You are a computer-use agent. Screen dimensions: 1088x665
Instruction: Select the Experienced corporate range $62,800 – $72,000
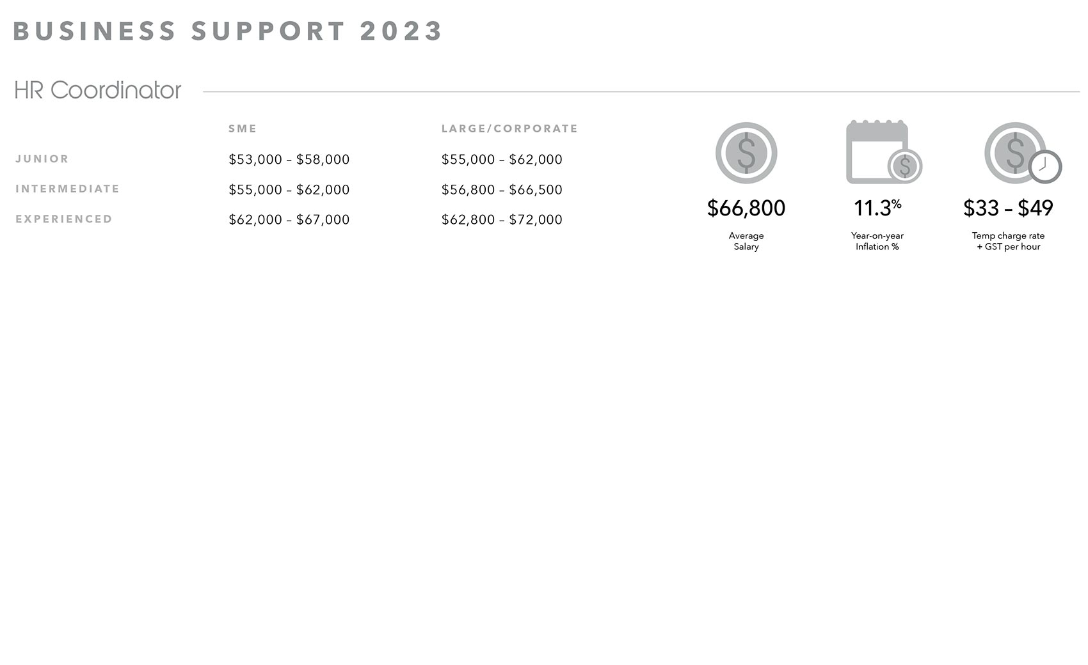pyautogui.click(x=502, y=219)
